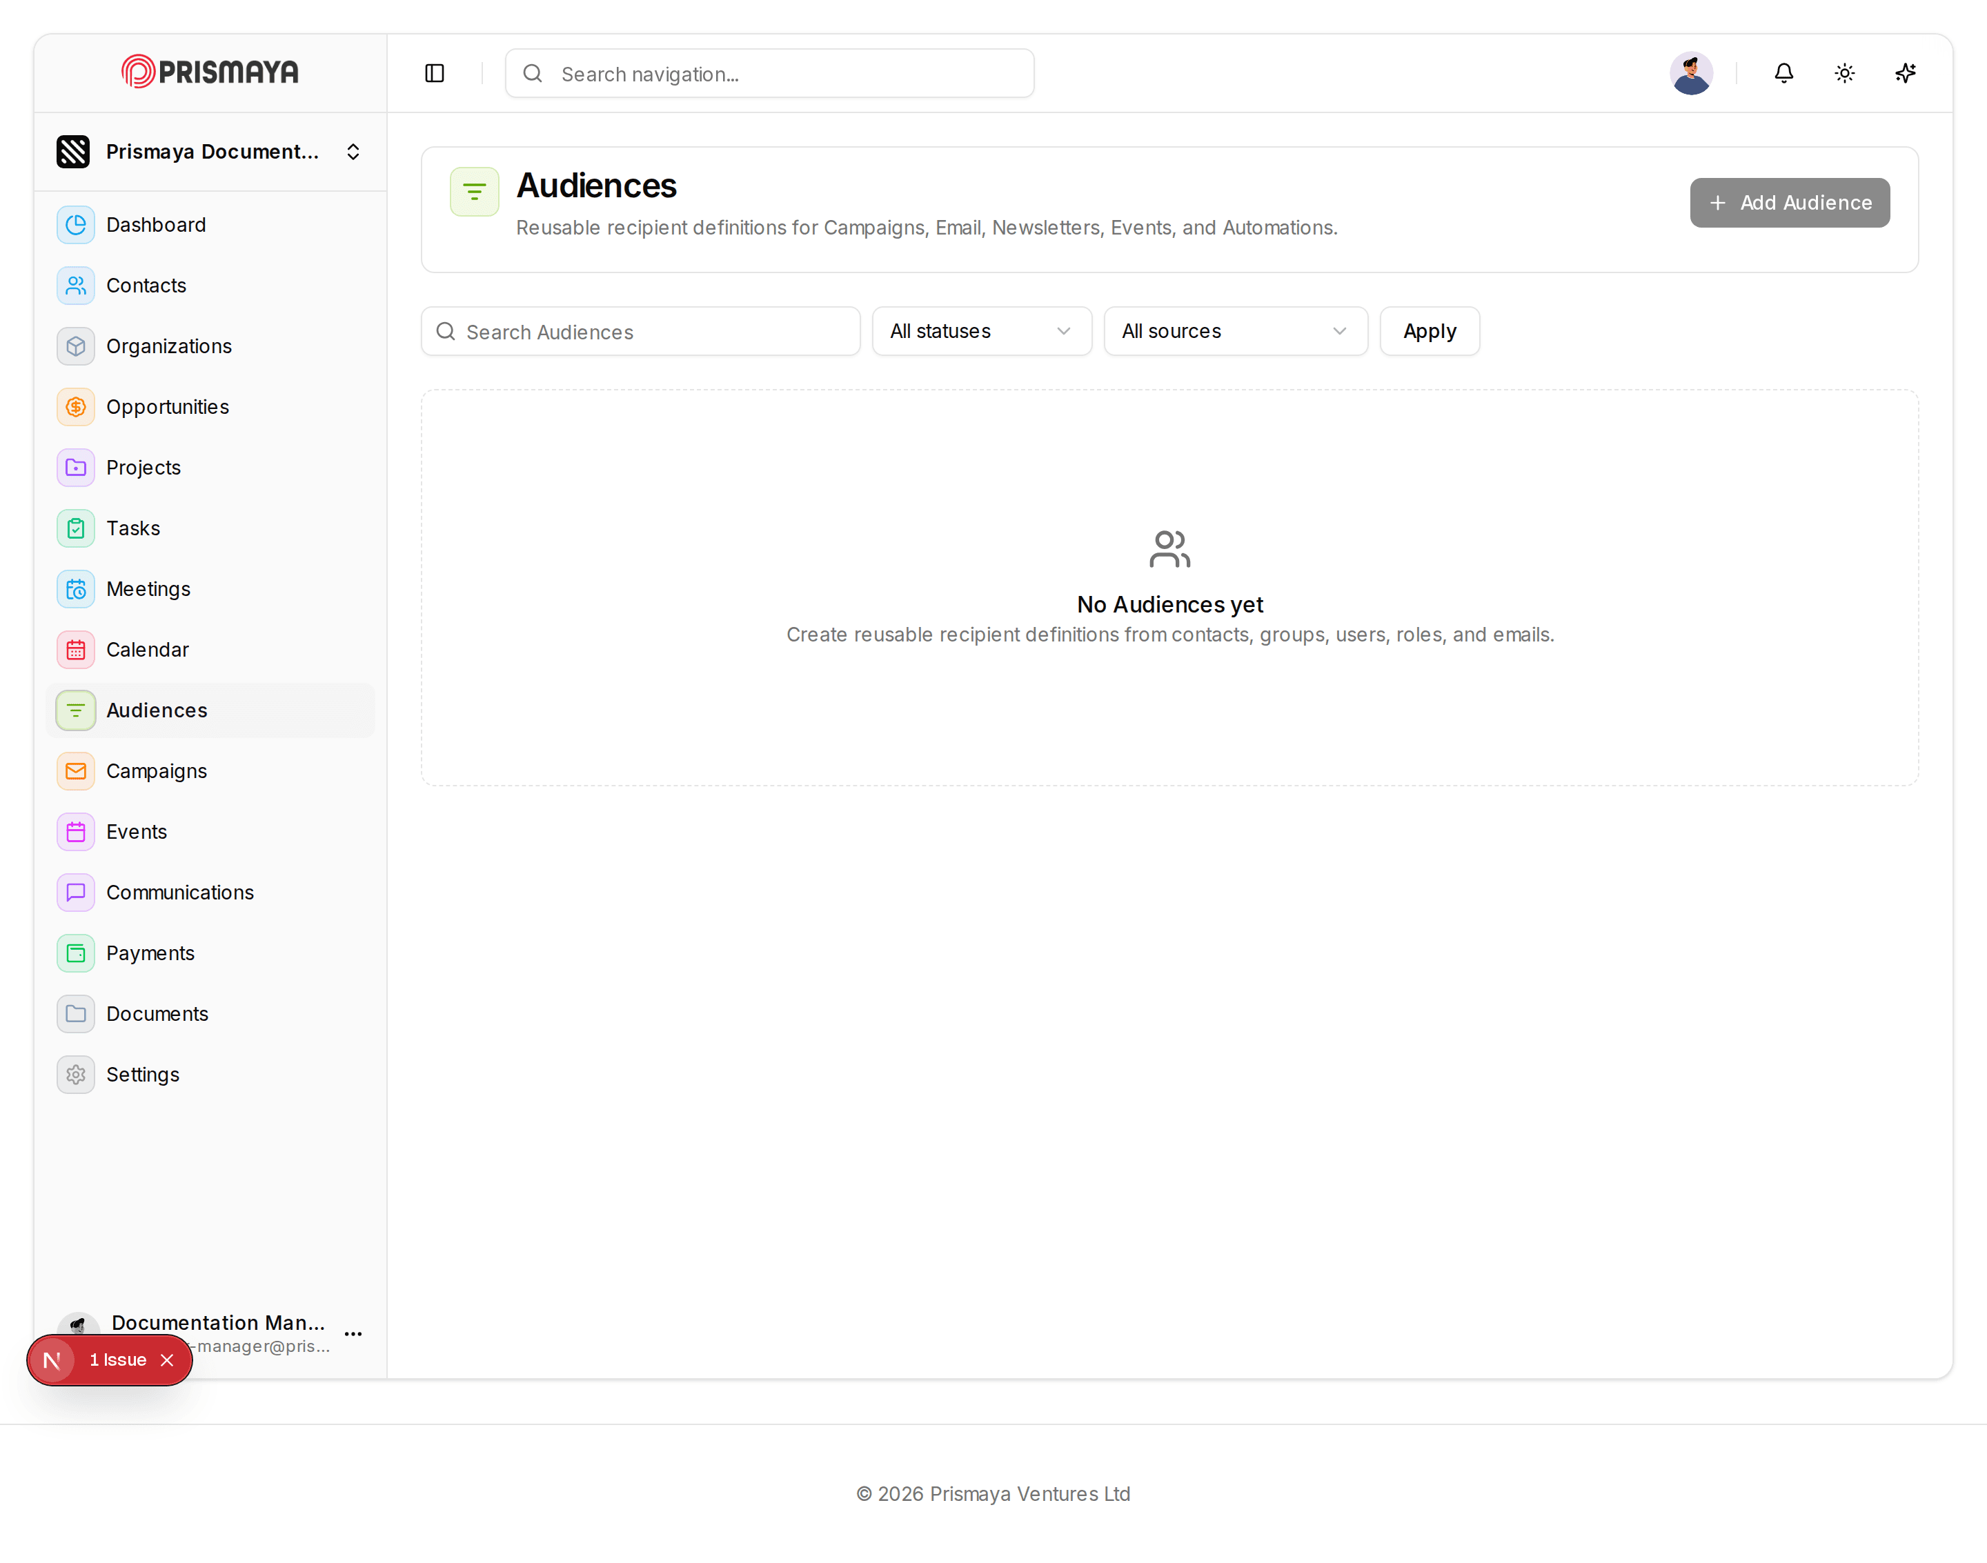
Task: Expand the Prismaya Document workspace switcher
Action: (x=210, y=152)
